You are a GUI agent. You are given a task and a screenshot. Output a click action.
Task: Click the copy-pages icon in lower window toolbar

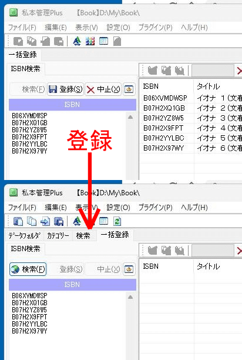32,221
